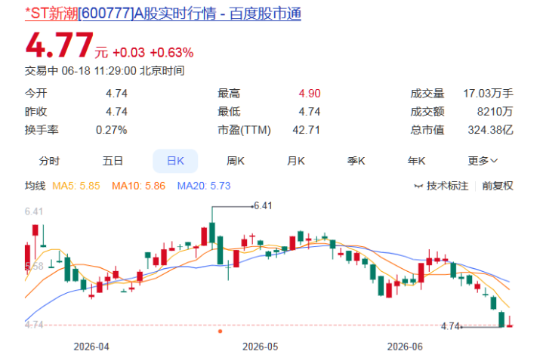Open the 月K chart view
543x361 pixels.
coord(296,161)
